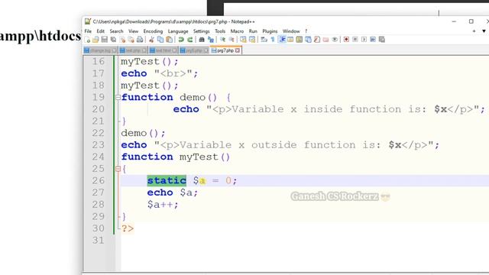Click the Paste toolbar icon
The width and height of the screenshot is (489, 275).
click(169, 40)
